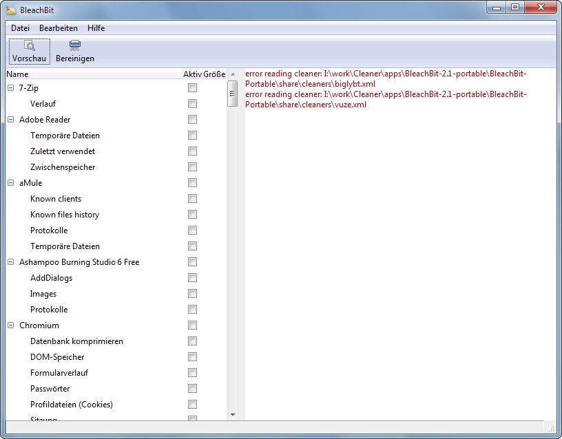Open the Bearbeiten menu
Viewport: 562px width, 439px height.
(x=57, y=28)
